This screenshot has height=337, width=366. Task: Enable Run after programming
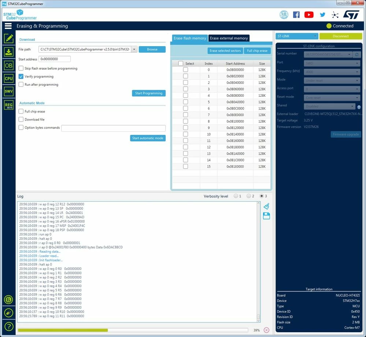21,85
